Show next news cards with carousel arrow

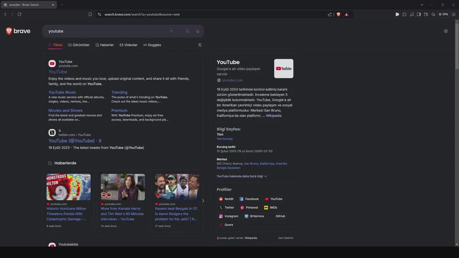[203, 201]
